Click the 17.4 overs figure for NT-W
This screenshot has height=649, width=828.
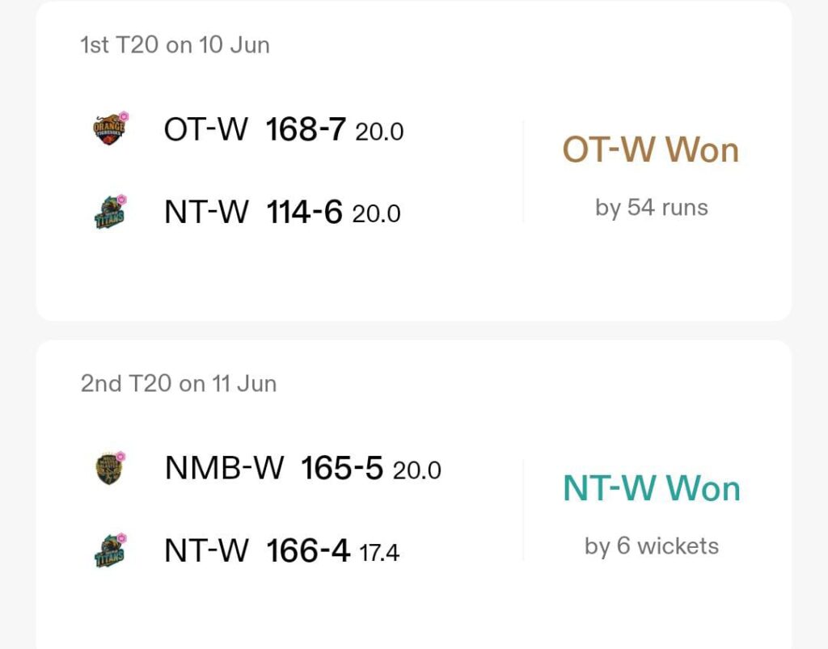(x=379, y=553)
